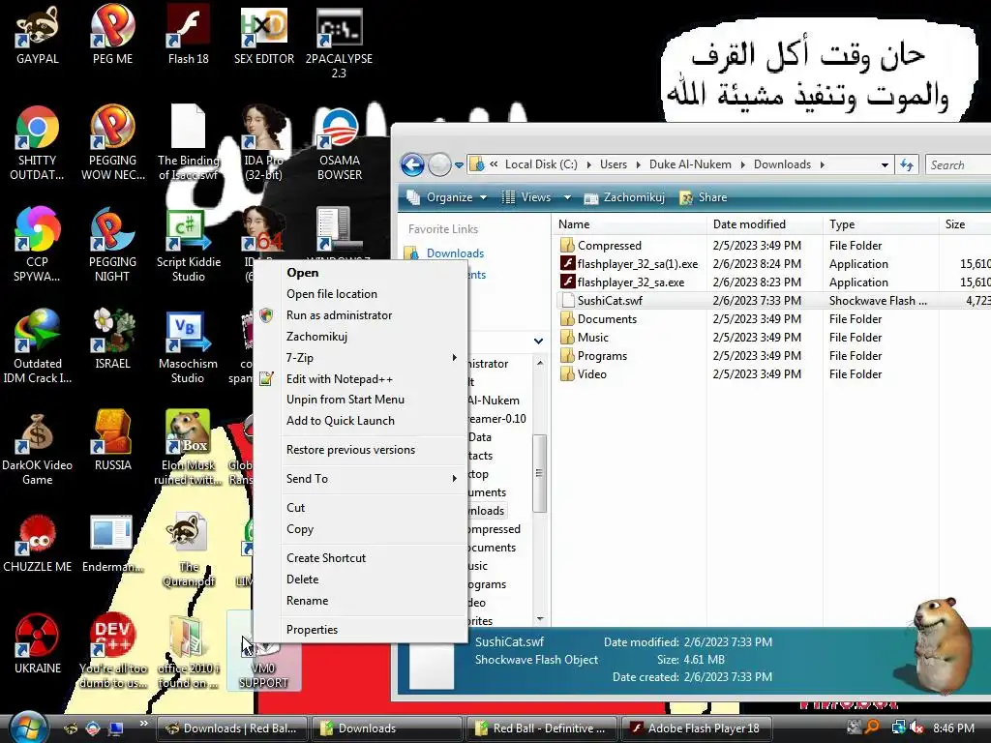This screenshot has height=743, width=991.
Task: Switch to Adobe Flash Player 18 taskbar button
Action: click(697, 728)
